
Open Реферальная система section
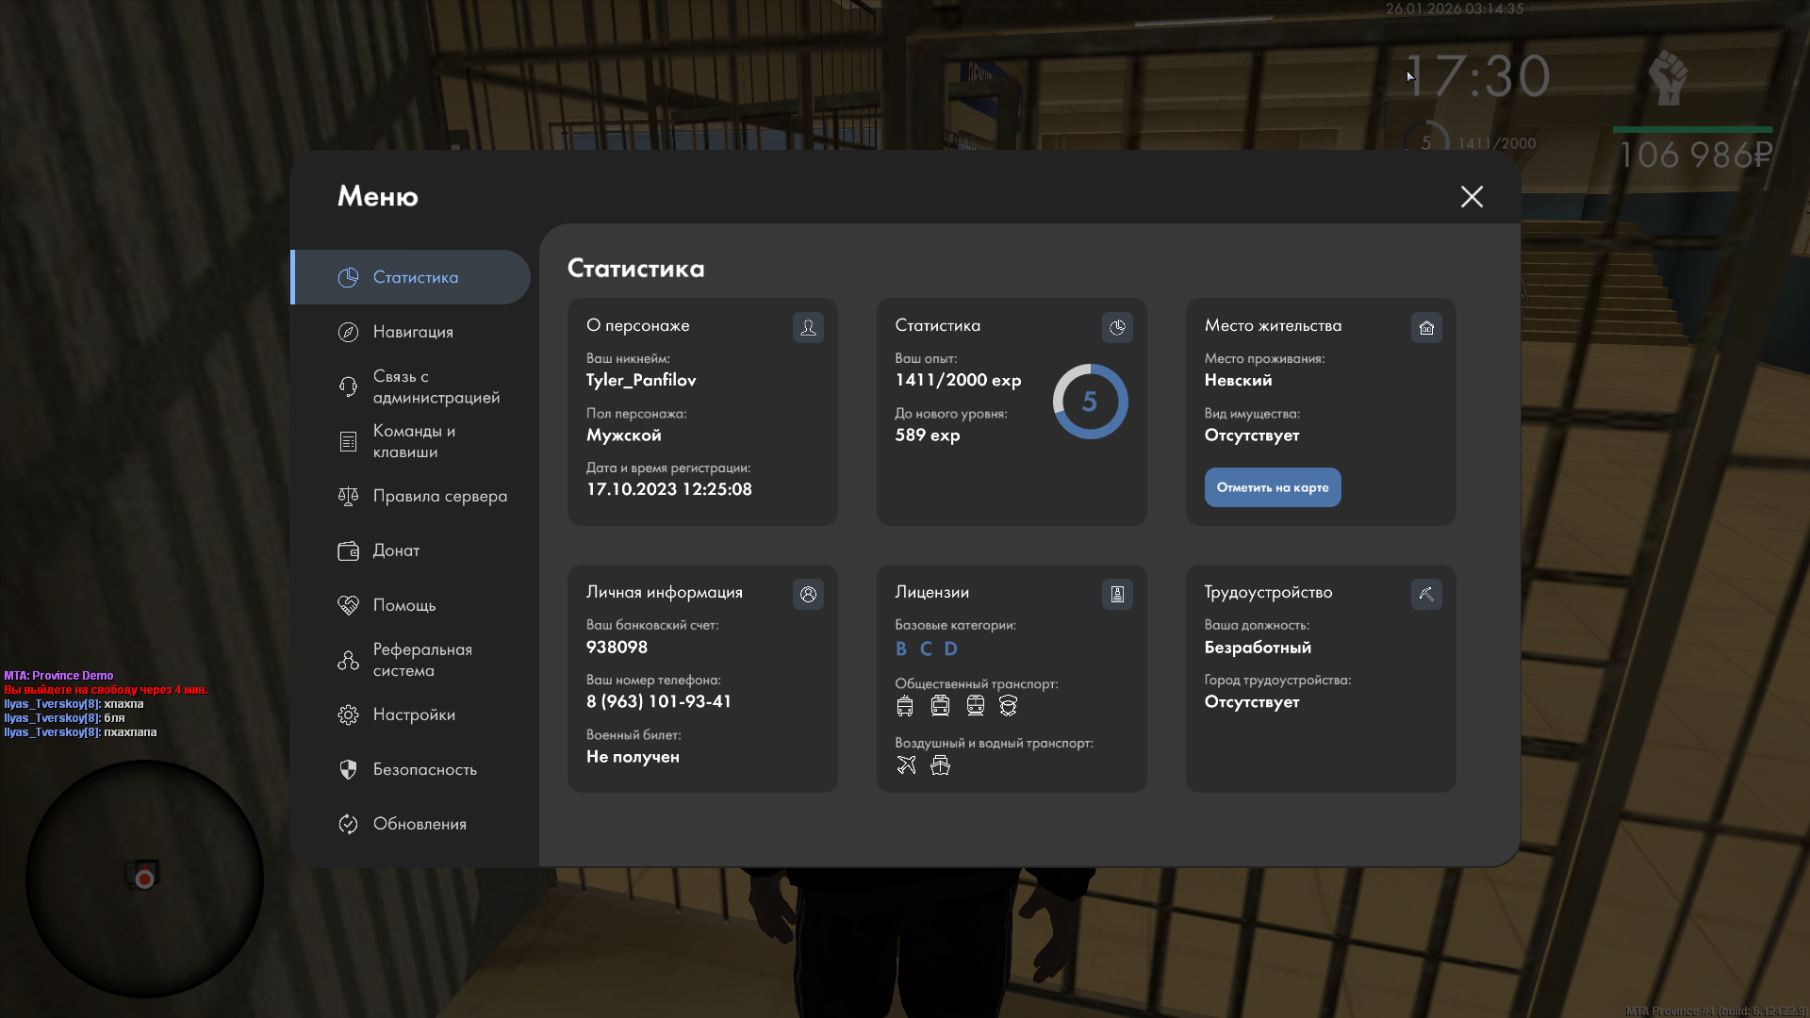tap(421, 660)
